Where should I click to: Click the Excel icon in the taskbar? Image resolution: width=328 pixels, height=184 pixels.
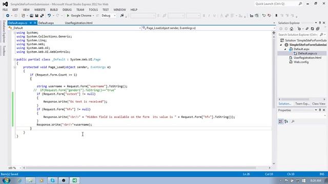point(74,180)
